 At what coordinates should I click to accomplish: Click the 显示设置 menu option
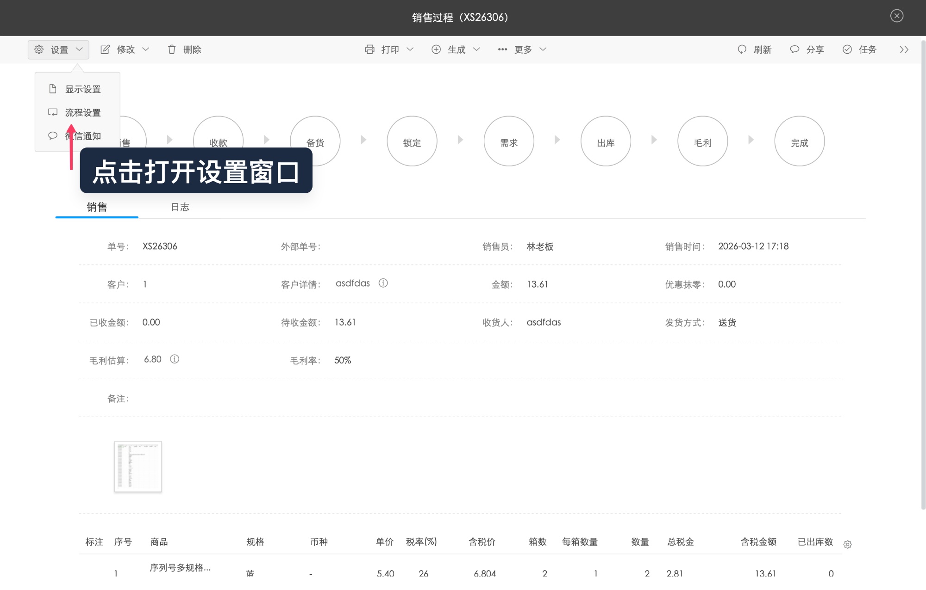pos(83,89)
